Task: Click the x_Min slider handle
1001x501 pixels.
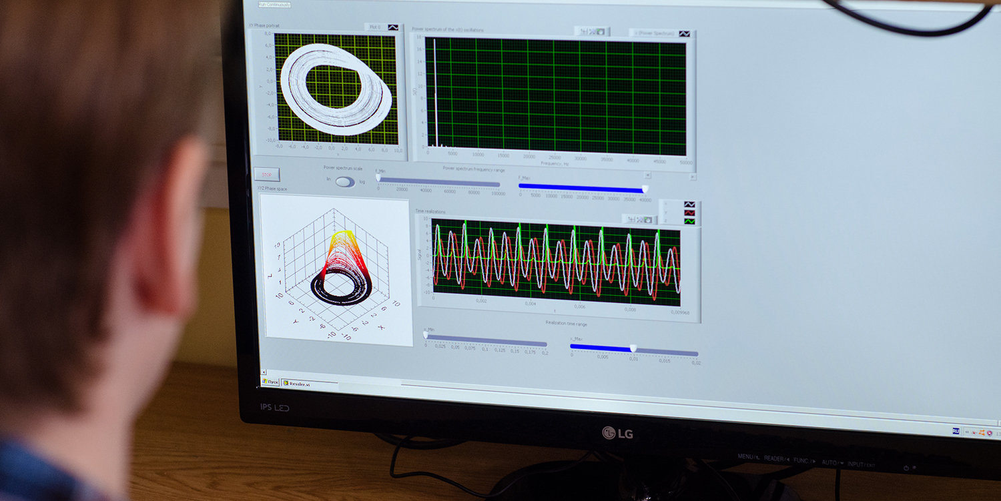Action: point(426,335)
